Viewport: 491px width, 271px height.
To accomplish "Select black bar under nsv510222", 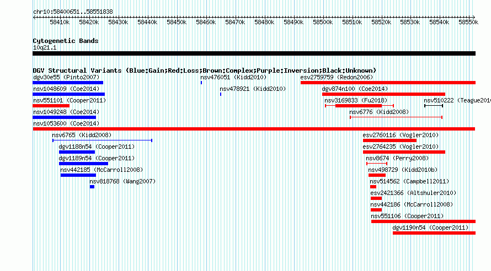I will [434, 106].
